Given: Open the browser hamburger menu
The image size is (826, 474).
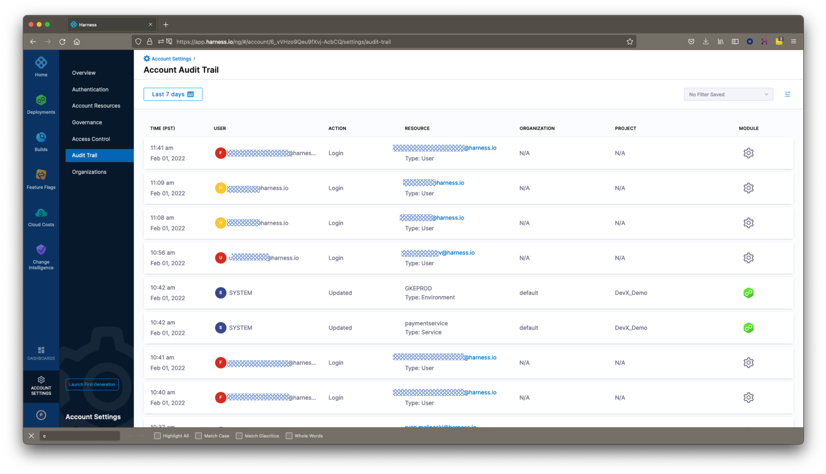Looking at the screenshot, I should tap(793, 42).
